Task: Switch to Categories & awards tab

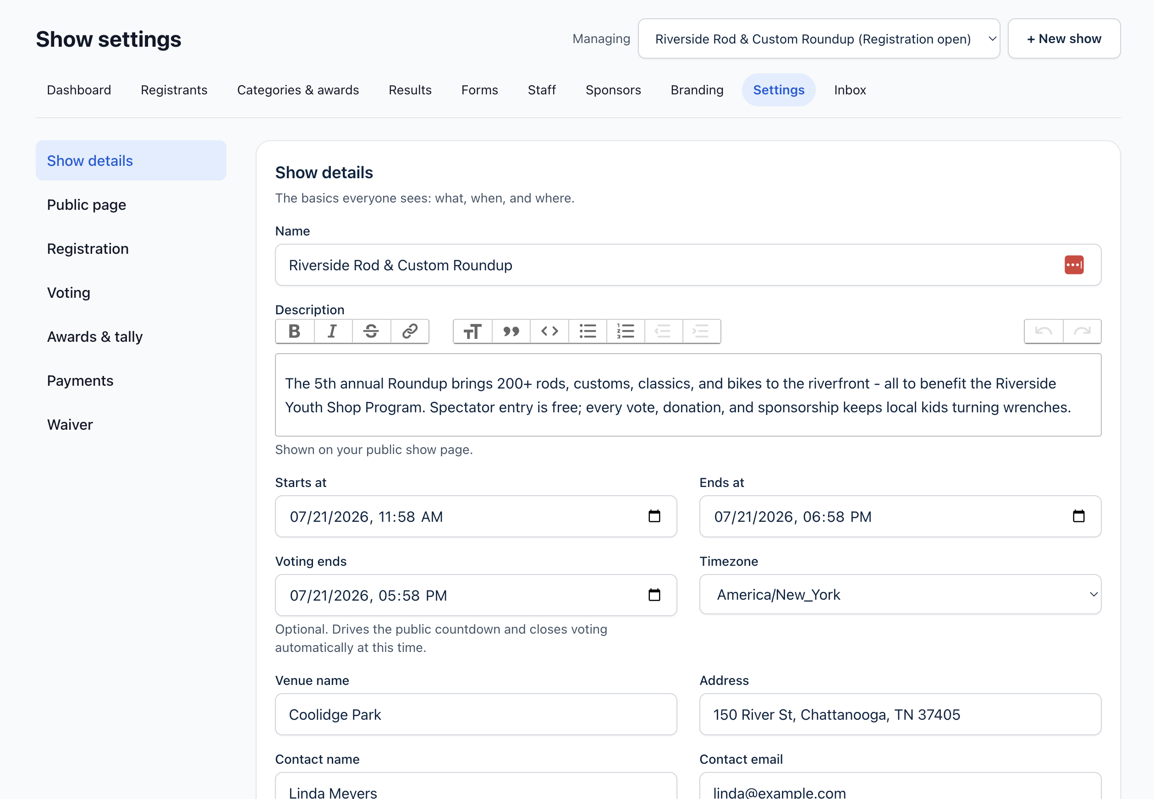Action: pos(298,90)
